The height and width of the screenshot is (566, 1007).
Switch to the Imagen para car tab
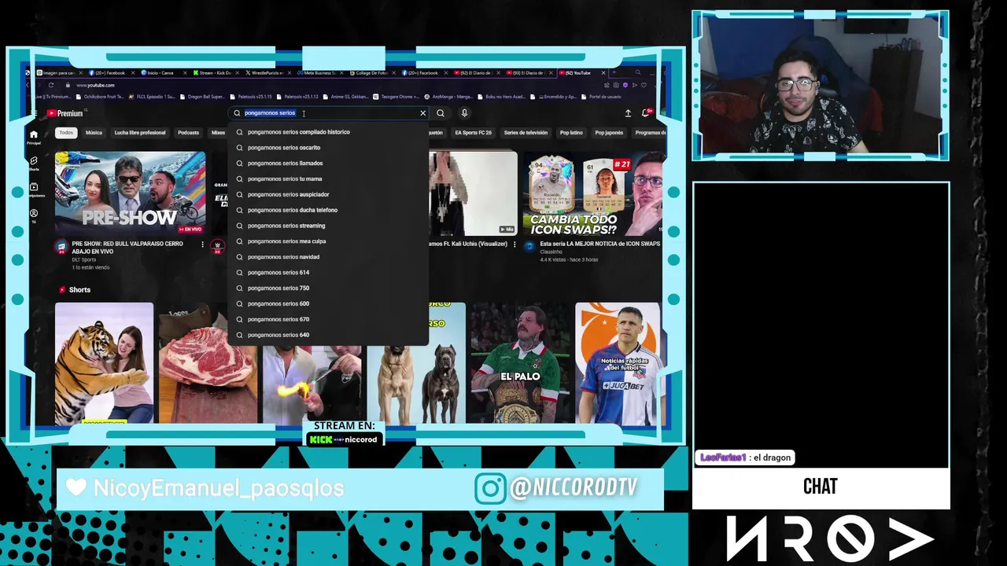point(58,73)
